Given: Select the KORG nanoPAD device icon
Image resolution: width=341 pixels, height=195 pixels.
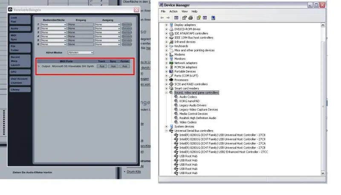Looking at the screenshot, I should coord(176,101).
